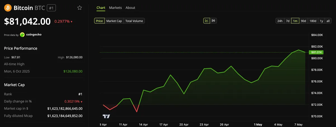Click the $84.00K axis label

(317, 35)
